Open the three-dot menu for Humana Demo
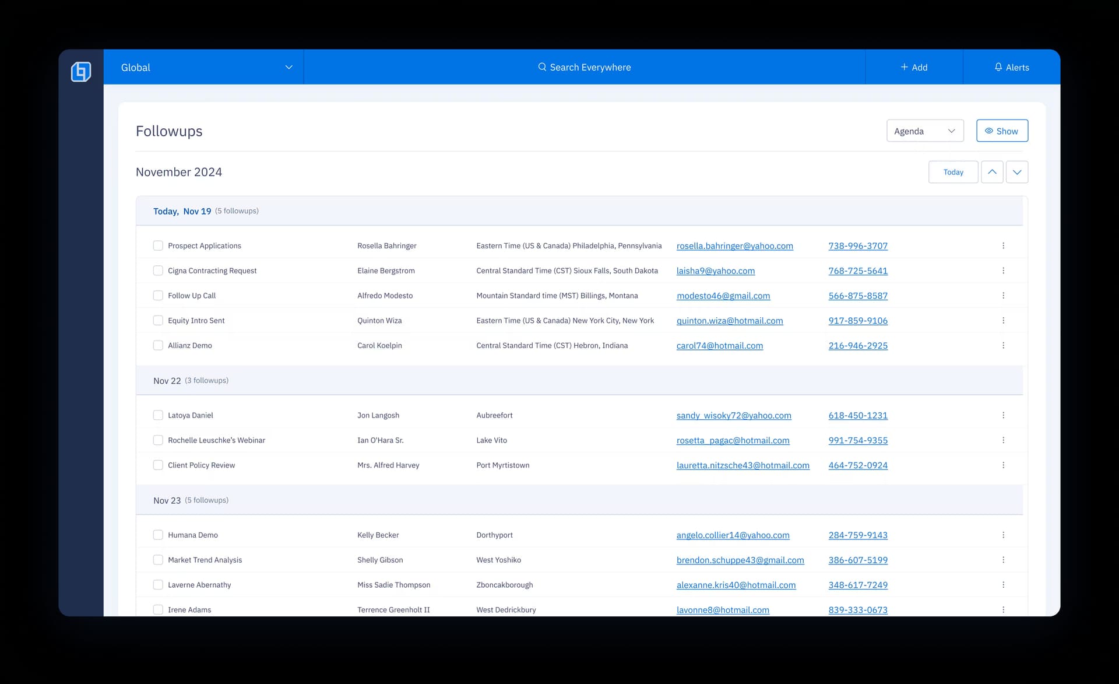 (1003, 535)
